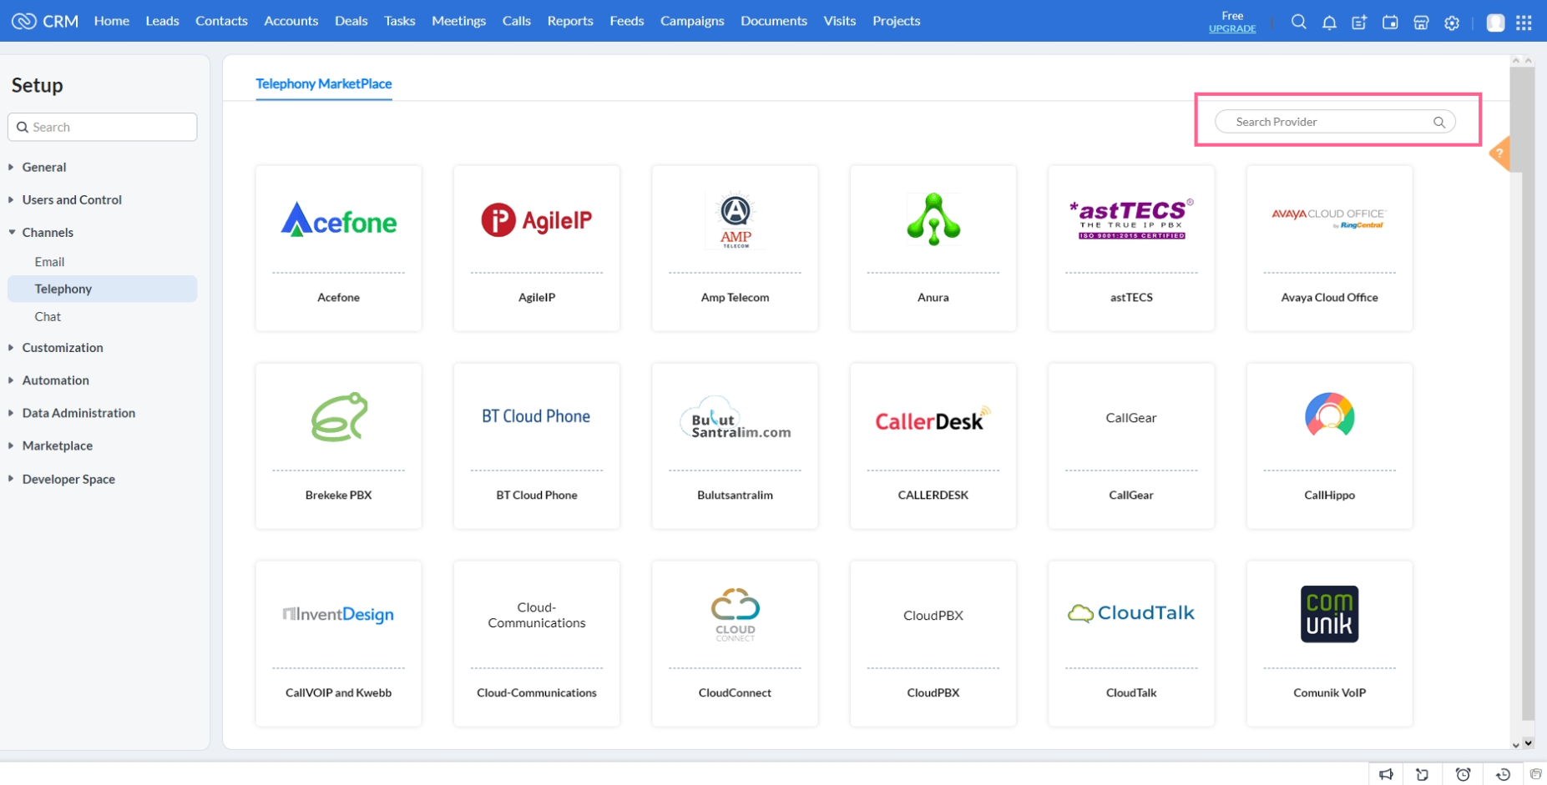This screenshot has width=1547, height=785.
Task: Select the CallVOIP and Kwebb card
Action: (338, 643)
